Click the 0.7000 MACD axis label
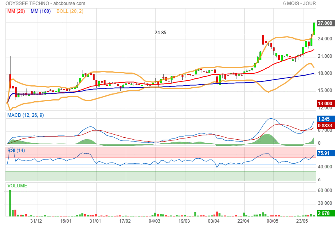This screenshot has width=335, height=225. pos(325,130)
